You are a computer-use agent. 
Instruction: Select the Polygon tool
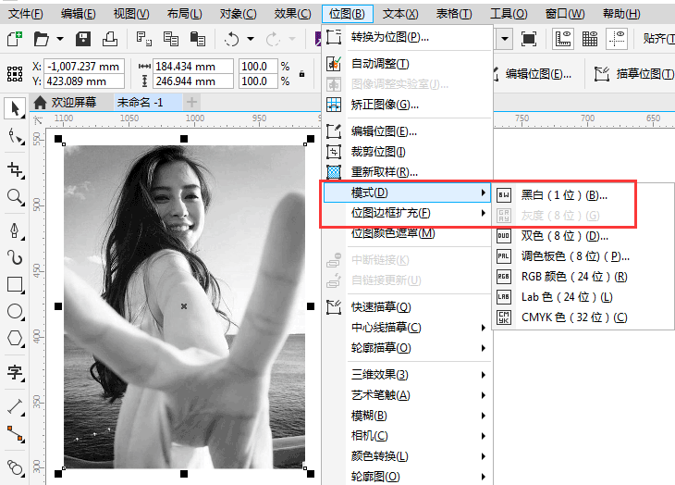click(16, 338)
